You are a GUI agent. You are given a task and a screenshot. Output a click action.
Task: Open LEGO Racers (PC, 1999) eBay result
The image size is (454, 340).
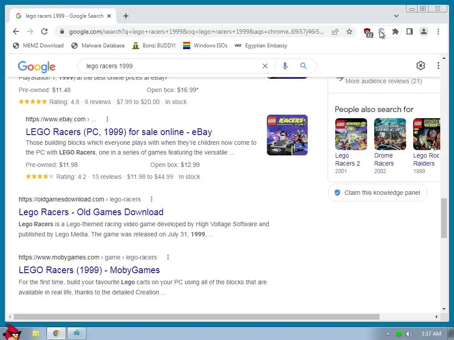pyautogui.click(x=119, y=132)
